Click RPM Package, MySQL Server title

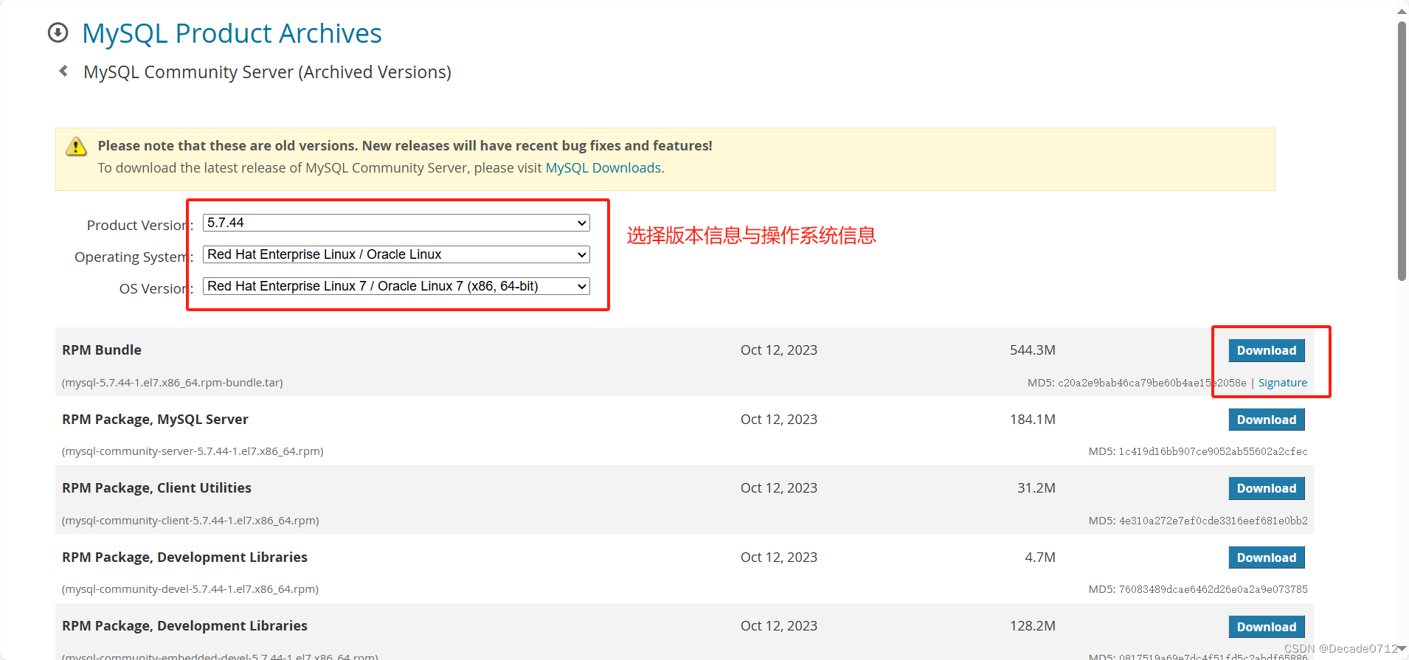[x=155, y=420]
